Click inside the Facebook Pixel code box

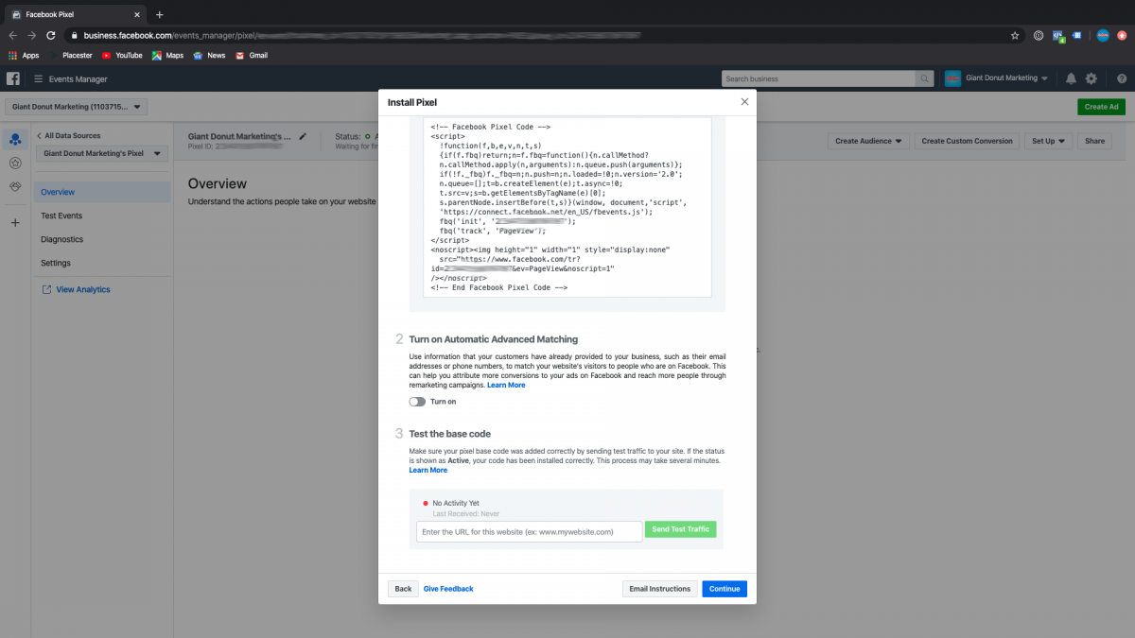click(x=567, y=207)
